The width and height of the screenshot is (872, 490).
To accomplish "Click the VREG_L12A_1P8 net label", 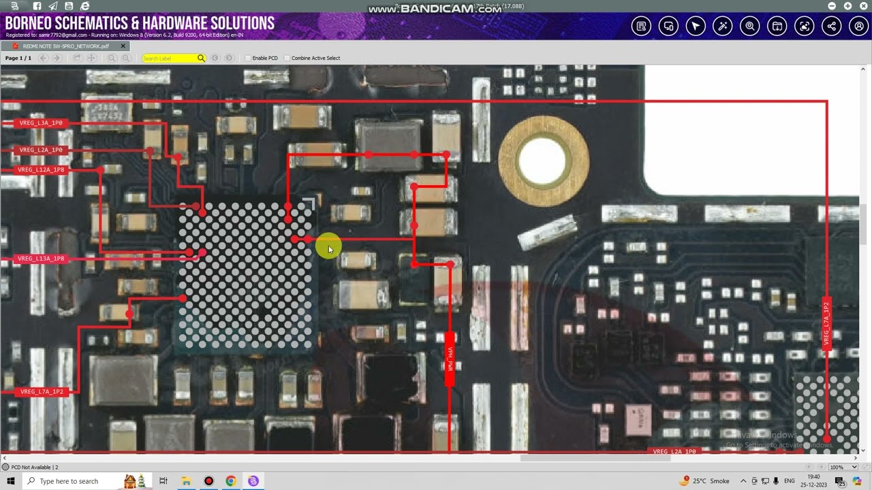I will click(x=41, y=169).
